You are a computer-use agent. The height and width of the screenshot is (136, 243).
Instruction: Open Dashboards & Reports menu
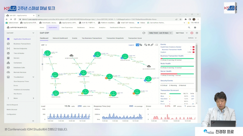[x=118, y=28]
